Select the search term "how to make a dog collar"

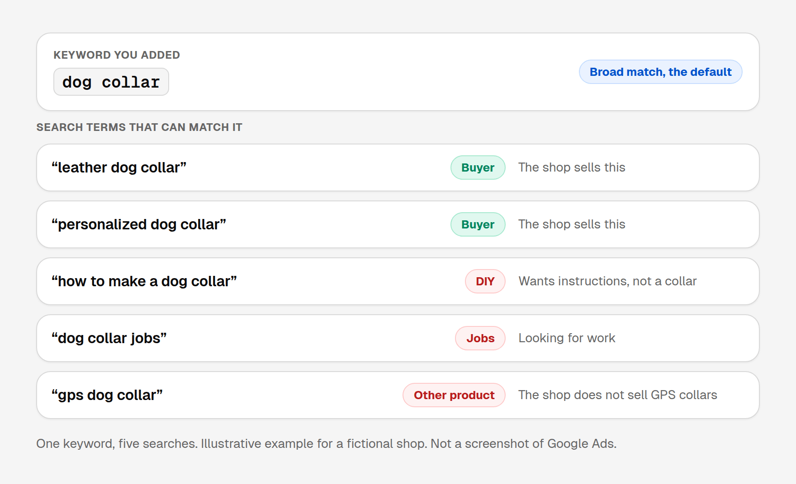[x=144, y=281]
